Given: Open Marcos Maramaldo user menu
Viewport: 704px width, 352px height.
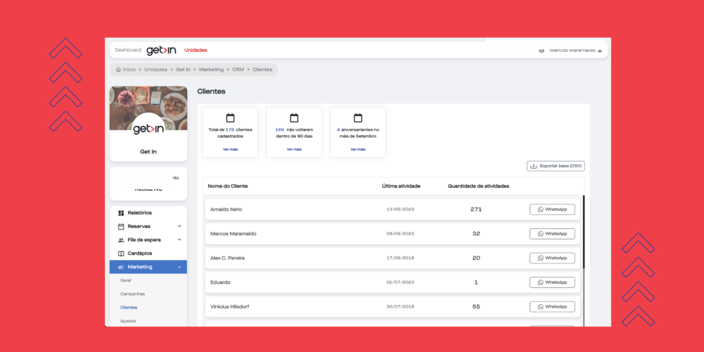Looking at the screenshot, I should 571,50.
